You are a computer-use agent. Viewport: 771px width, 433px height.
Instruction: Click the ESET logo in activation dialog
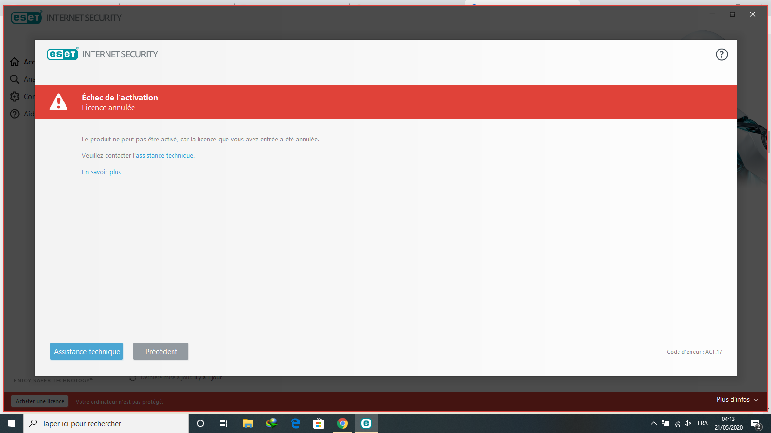click(63, 54)
